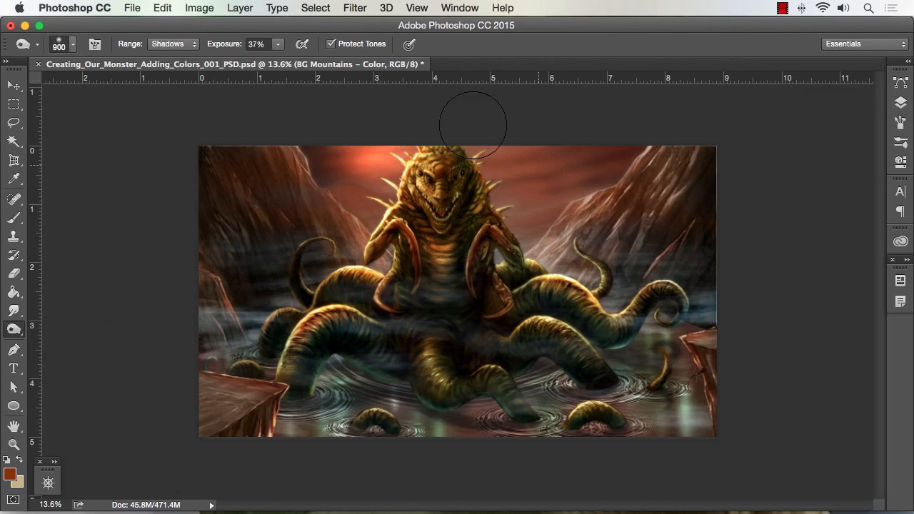The image size is (914, 514).
Task: Open the Exposure slider dropdown arrow
Action: tap(278, 44)
